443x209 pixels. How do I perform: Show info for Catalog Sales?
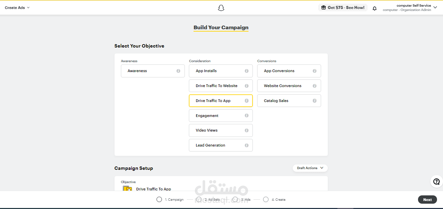[x=314, y=101]
